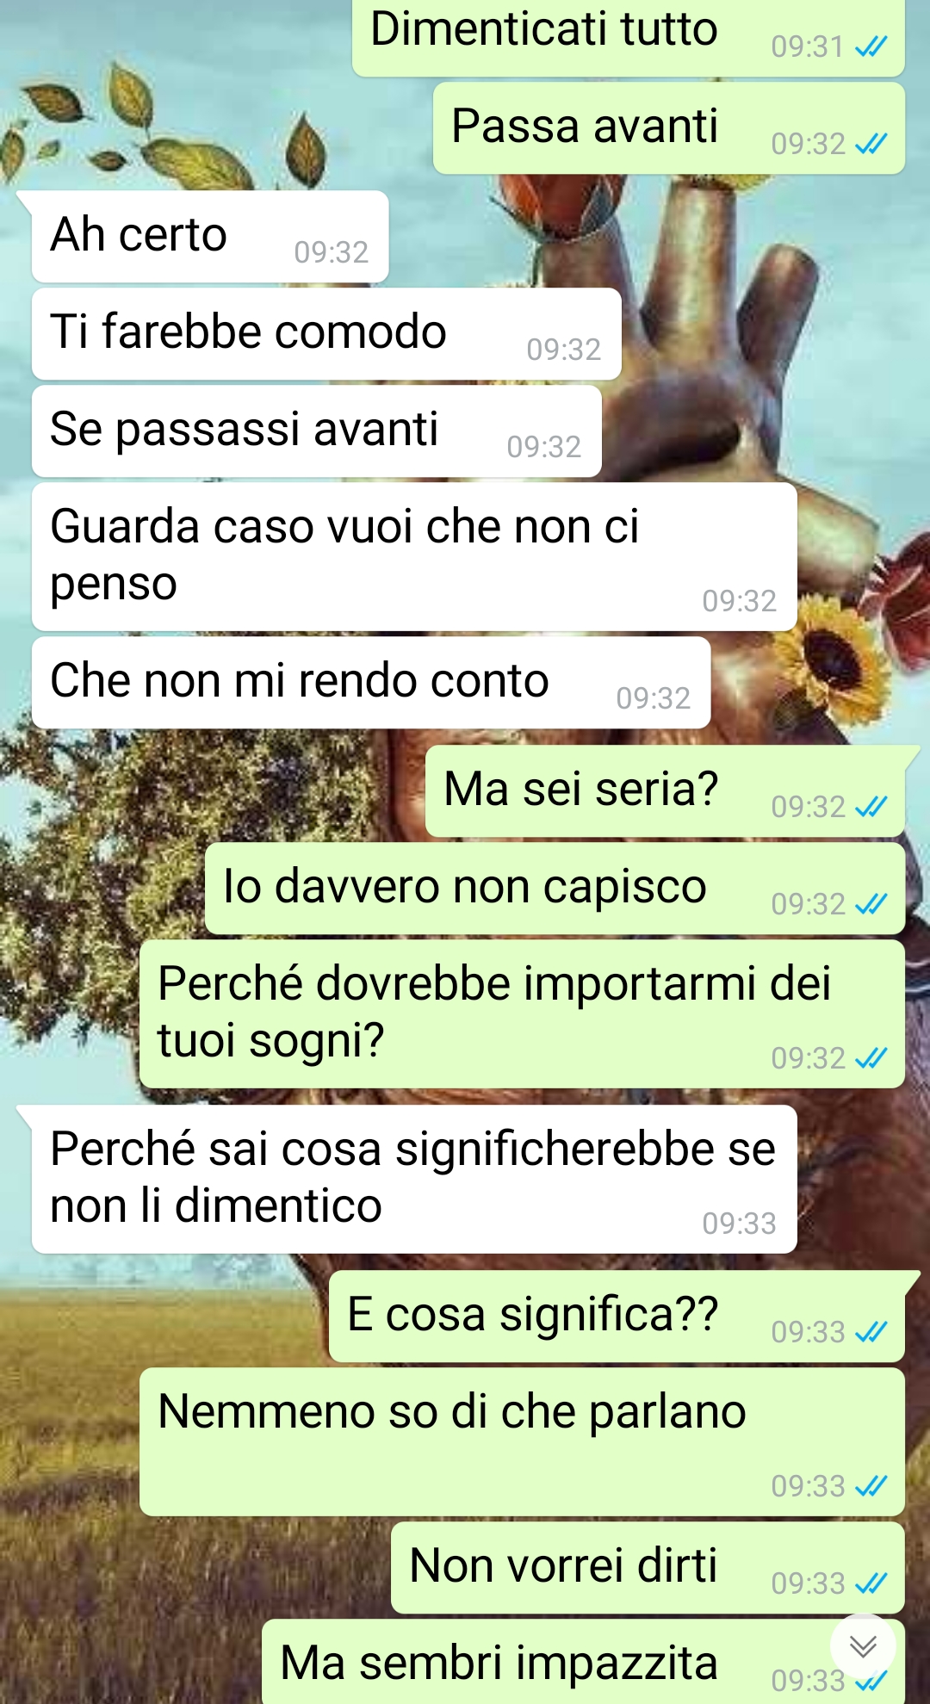
Task: Tap the 'Che non mi rendo conto' bubble
Action: (371, 683)
